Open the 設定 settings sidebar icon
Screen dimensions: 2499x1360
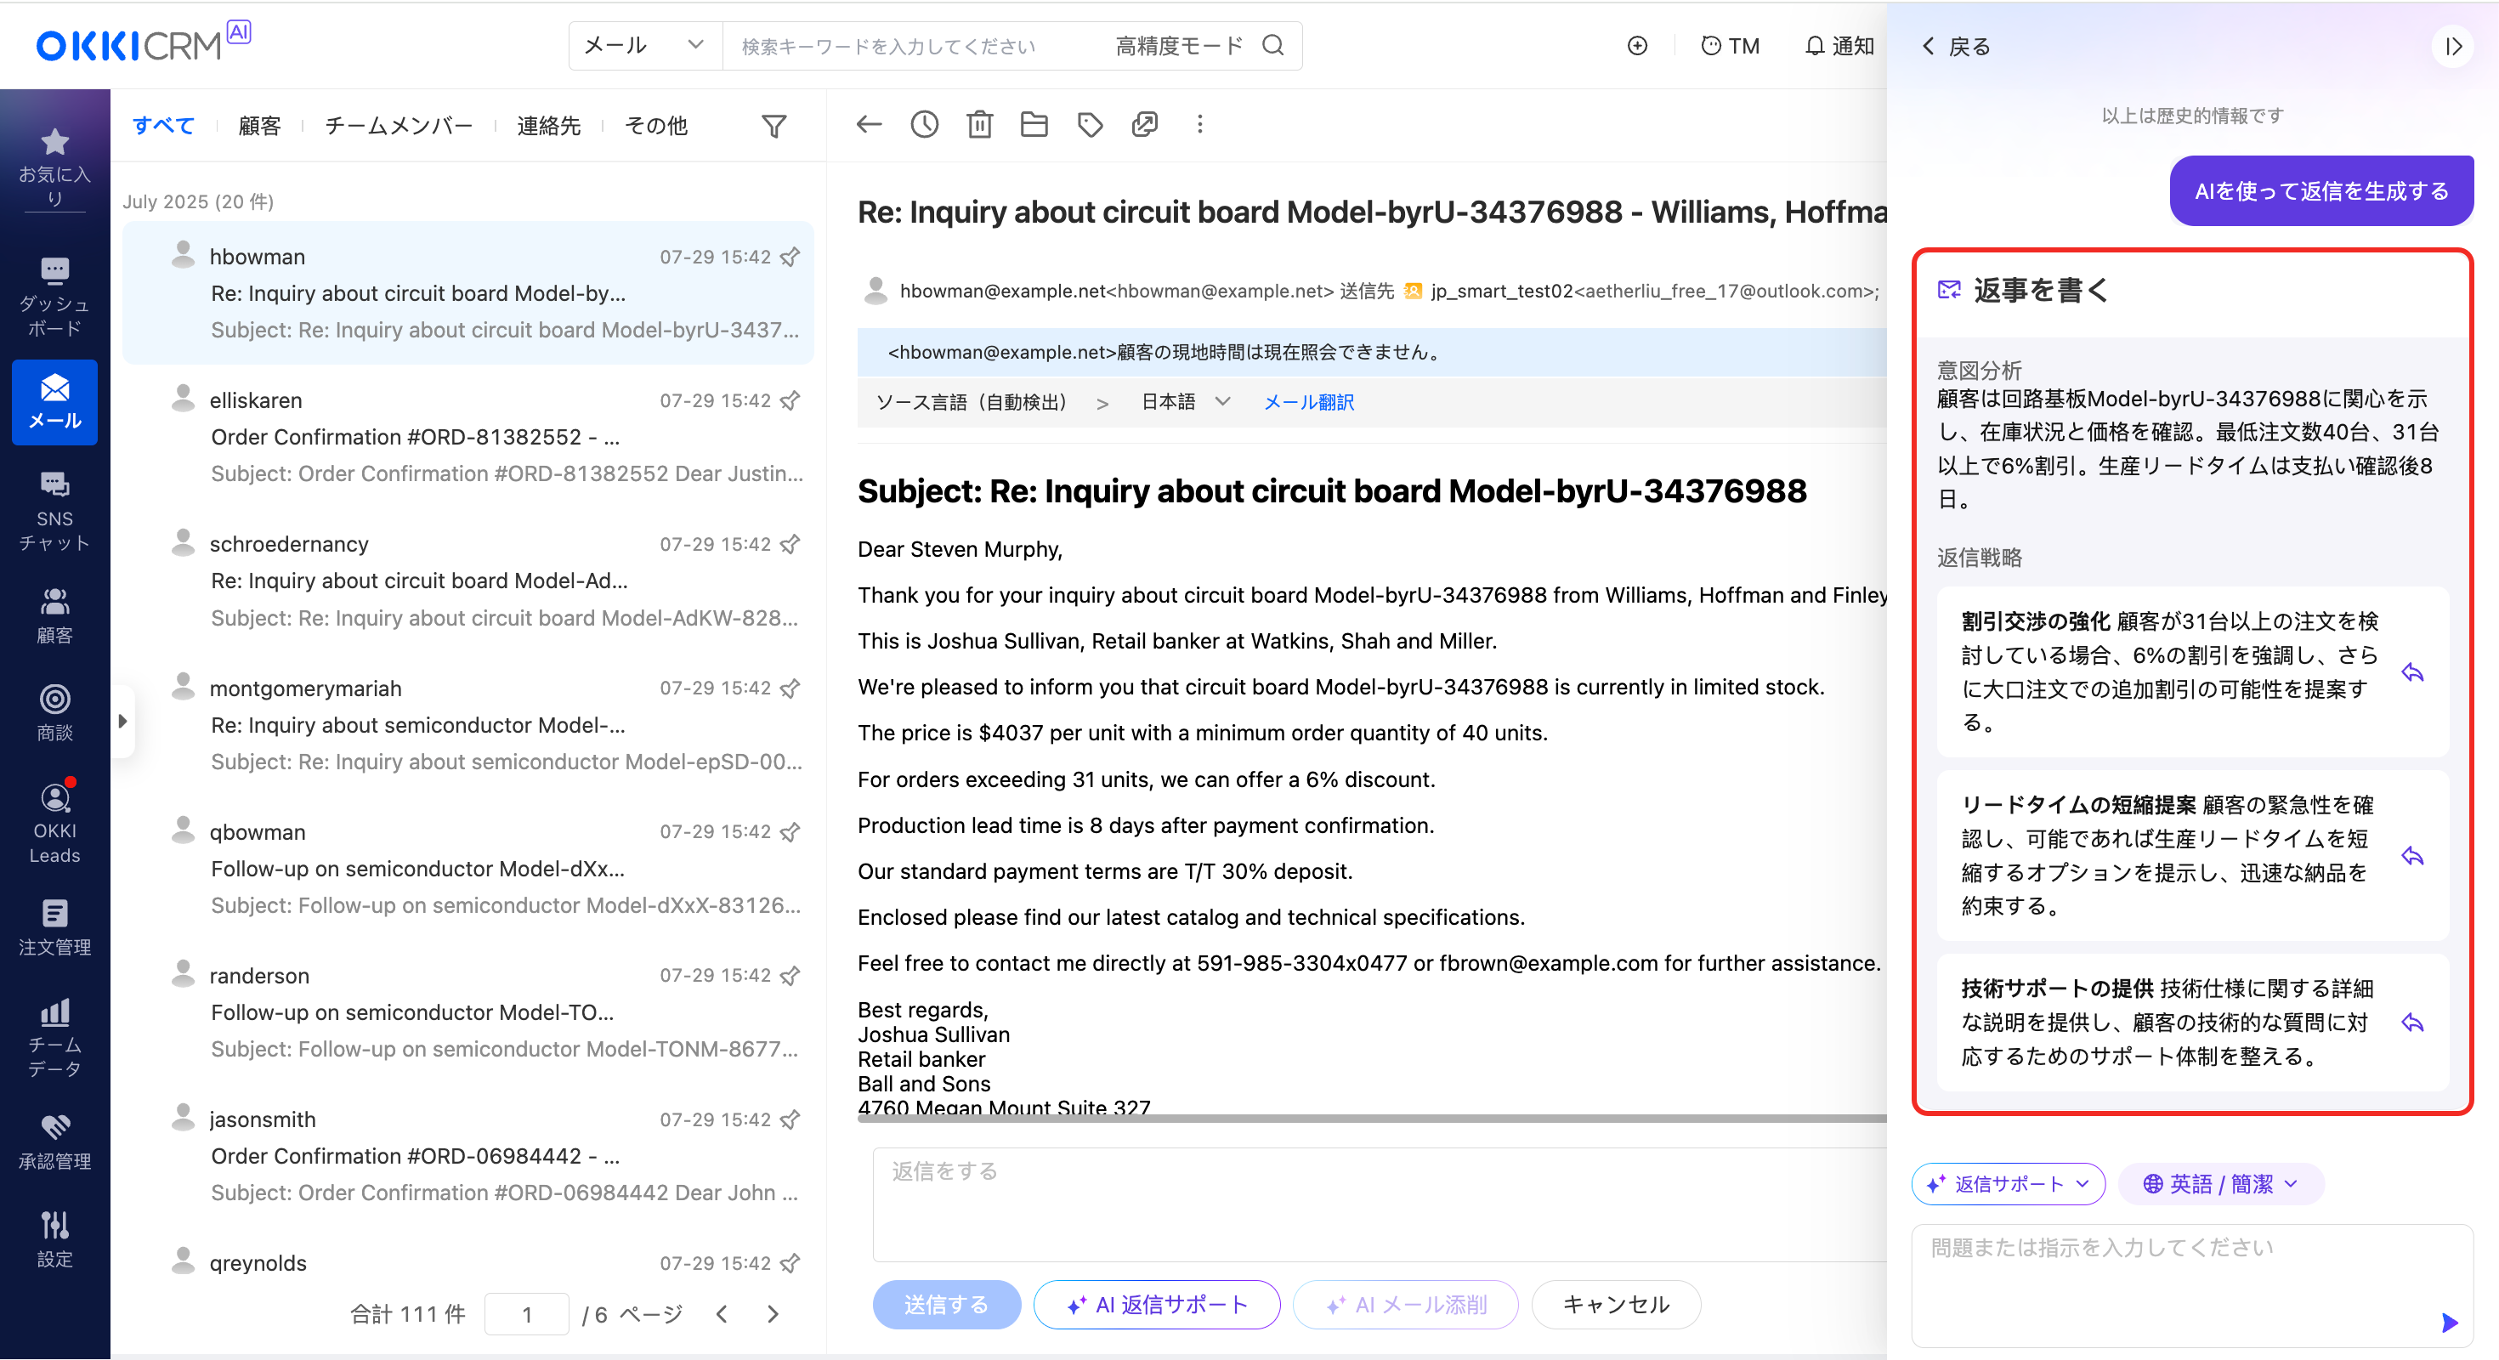(54, 1238)
